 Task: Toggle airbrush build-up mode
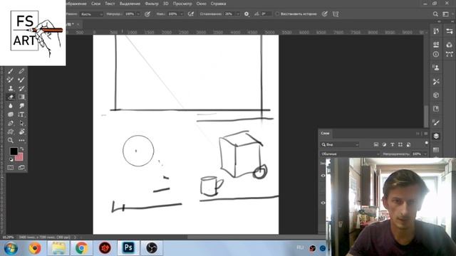(x=191, y=14)
